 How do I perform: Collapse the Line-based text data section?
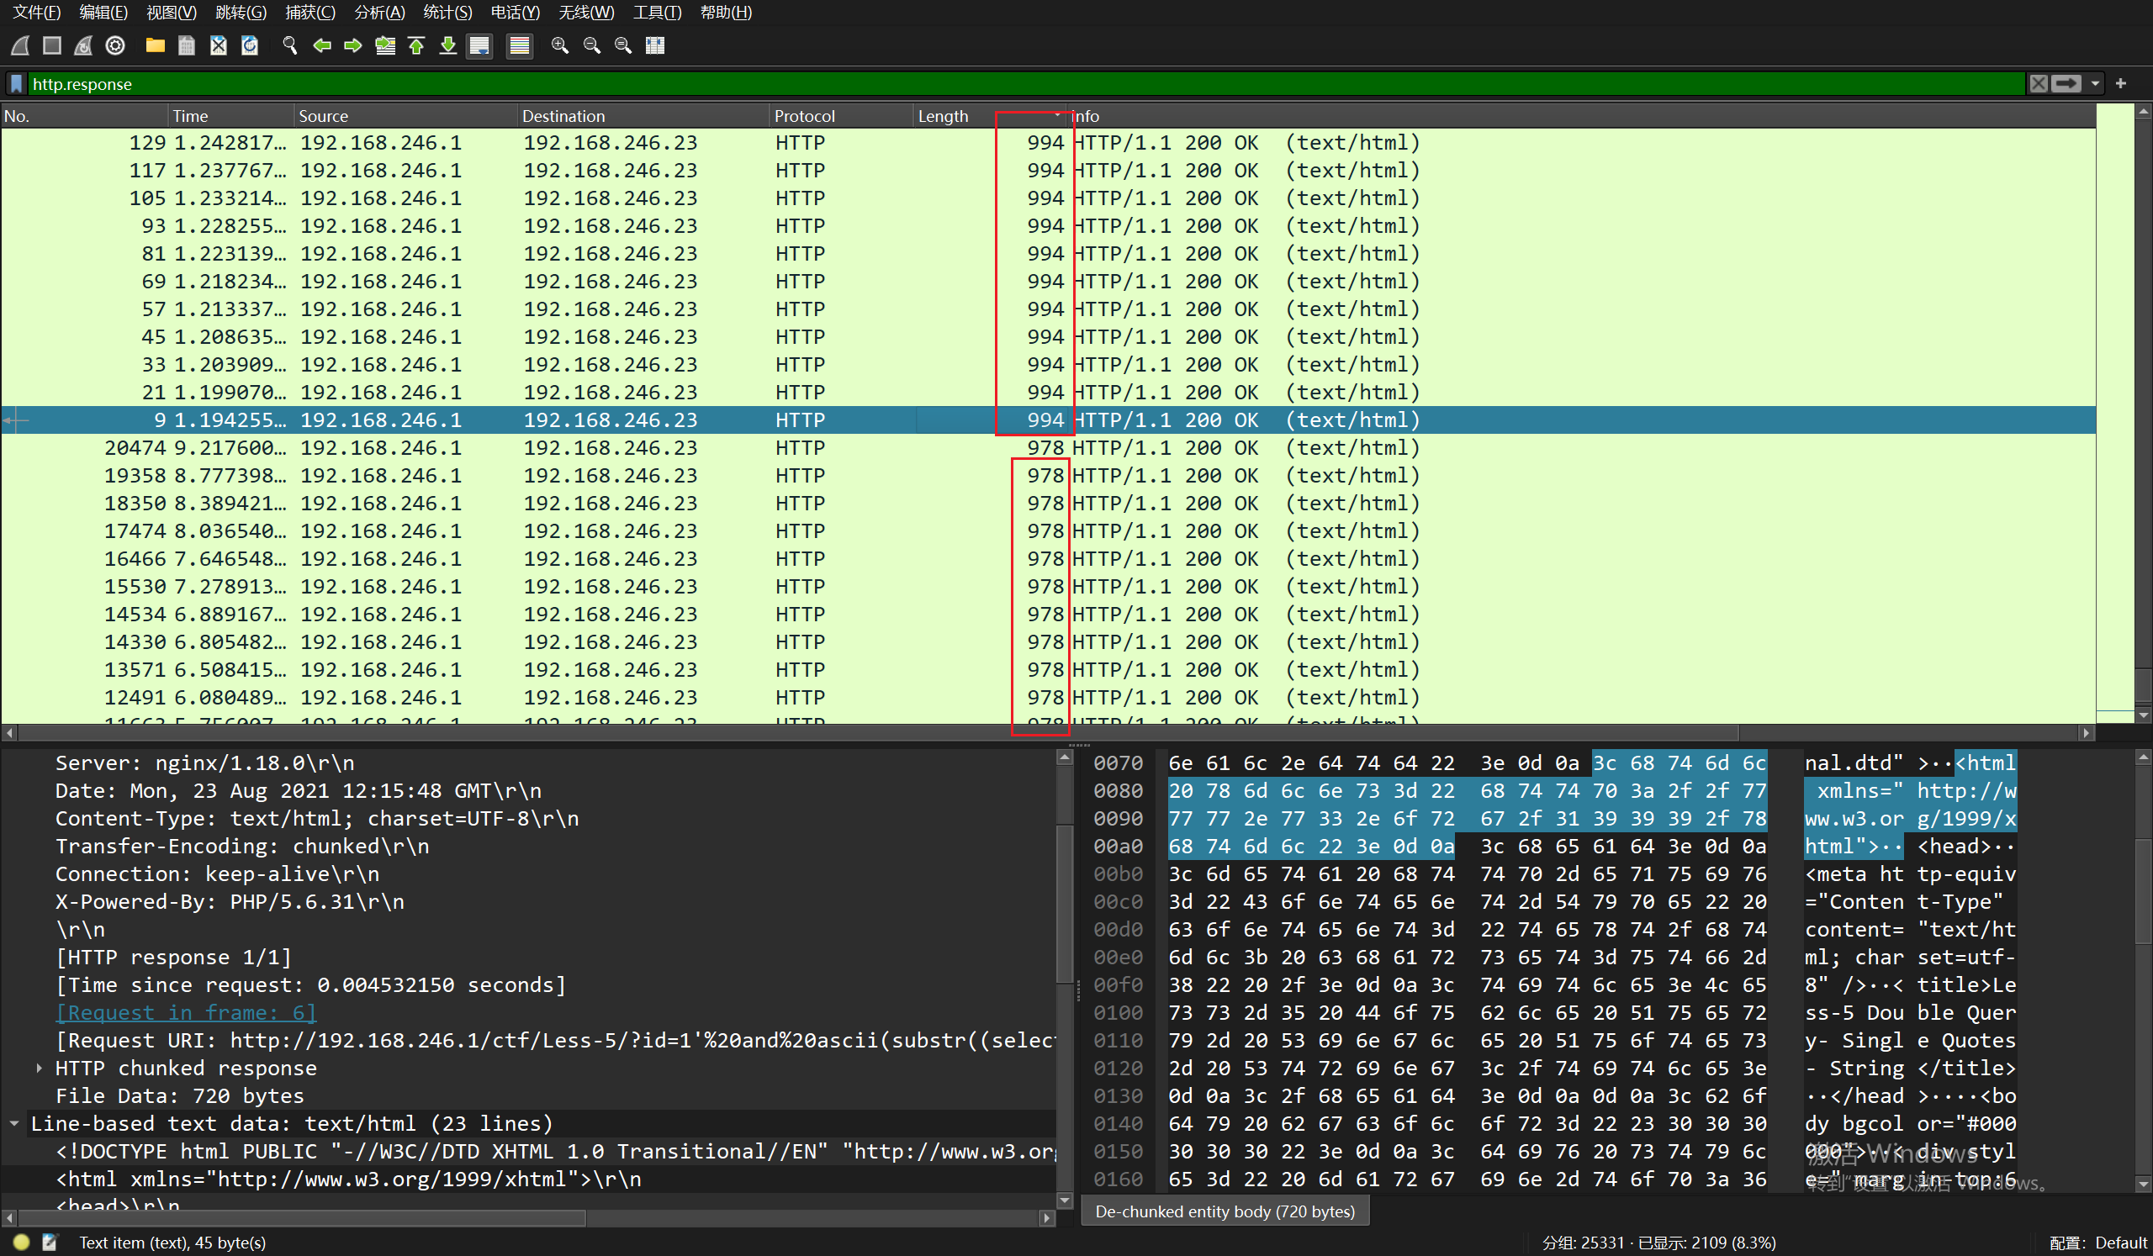pos(14,1124)
